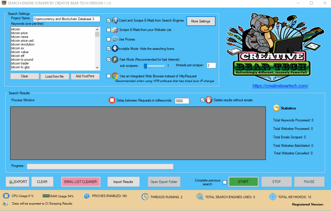The width and height of the screenshot is (331, 211).
Task: Click the gray Process Window area
Action: (x=138, y=133)
